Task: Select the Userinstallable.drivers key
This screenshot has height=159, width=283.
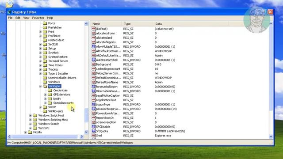Action: 62,78
